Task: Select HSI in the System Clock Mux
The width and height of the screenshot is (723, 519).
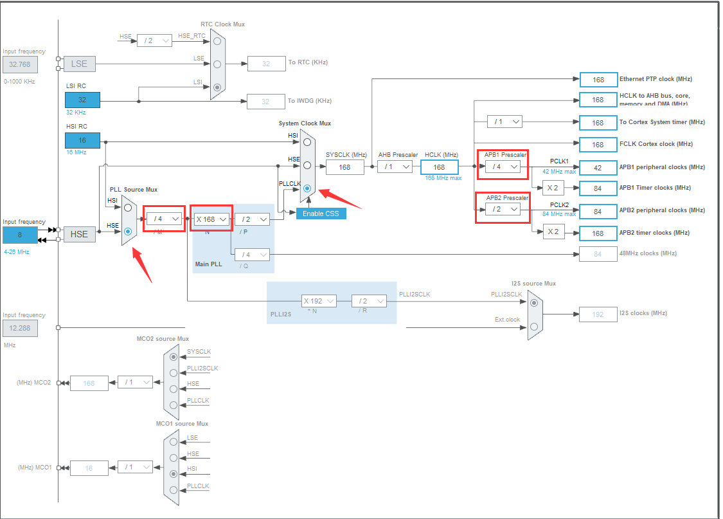Action: (306, 143)
